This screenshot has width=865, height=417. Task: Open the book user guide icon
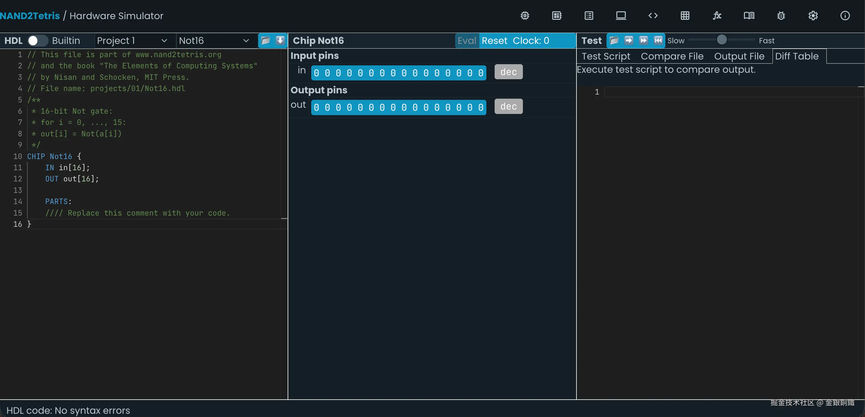[x=749, y=15]
